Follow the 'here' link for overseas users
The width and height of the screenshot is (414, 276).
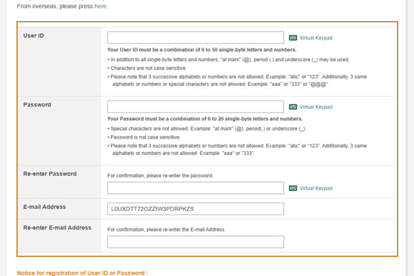pyautogui.click(x=100, y=6)
